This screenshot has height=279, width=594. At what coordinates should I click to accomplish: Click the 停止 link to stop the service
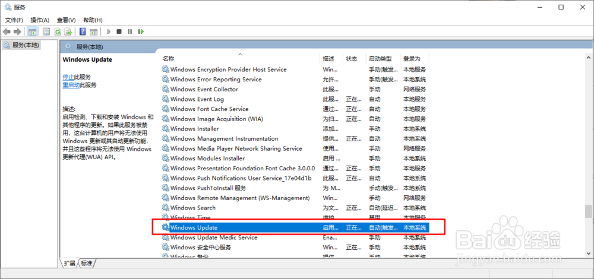(x=68, y=77)
